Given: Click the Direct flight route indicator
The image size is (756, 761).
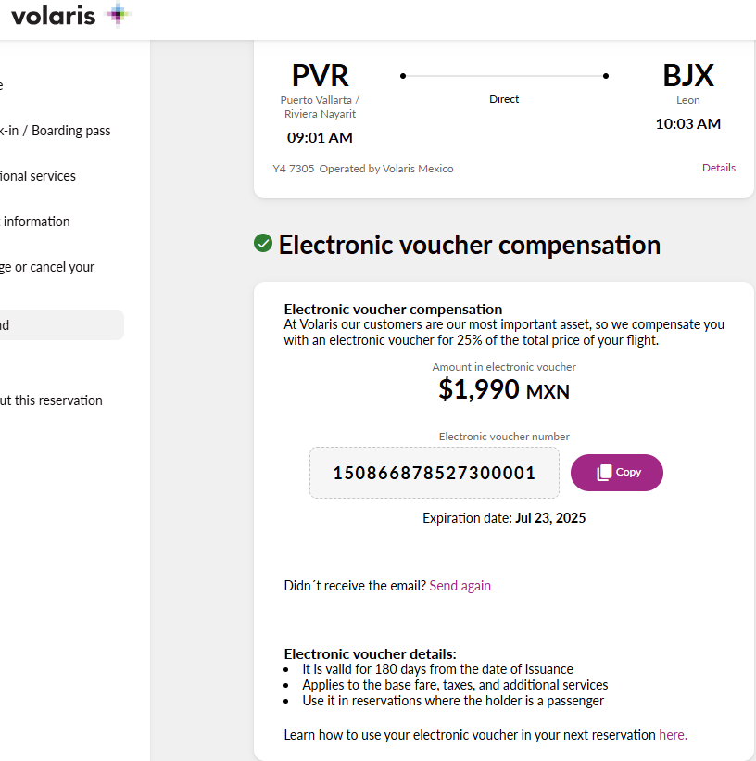Looking at the screenshot, I should click(504, 98).
